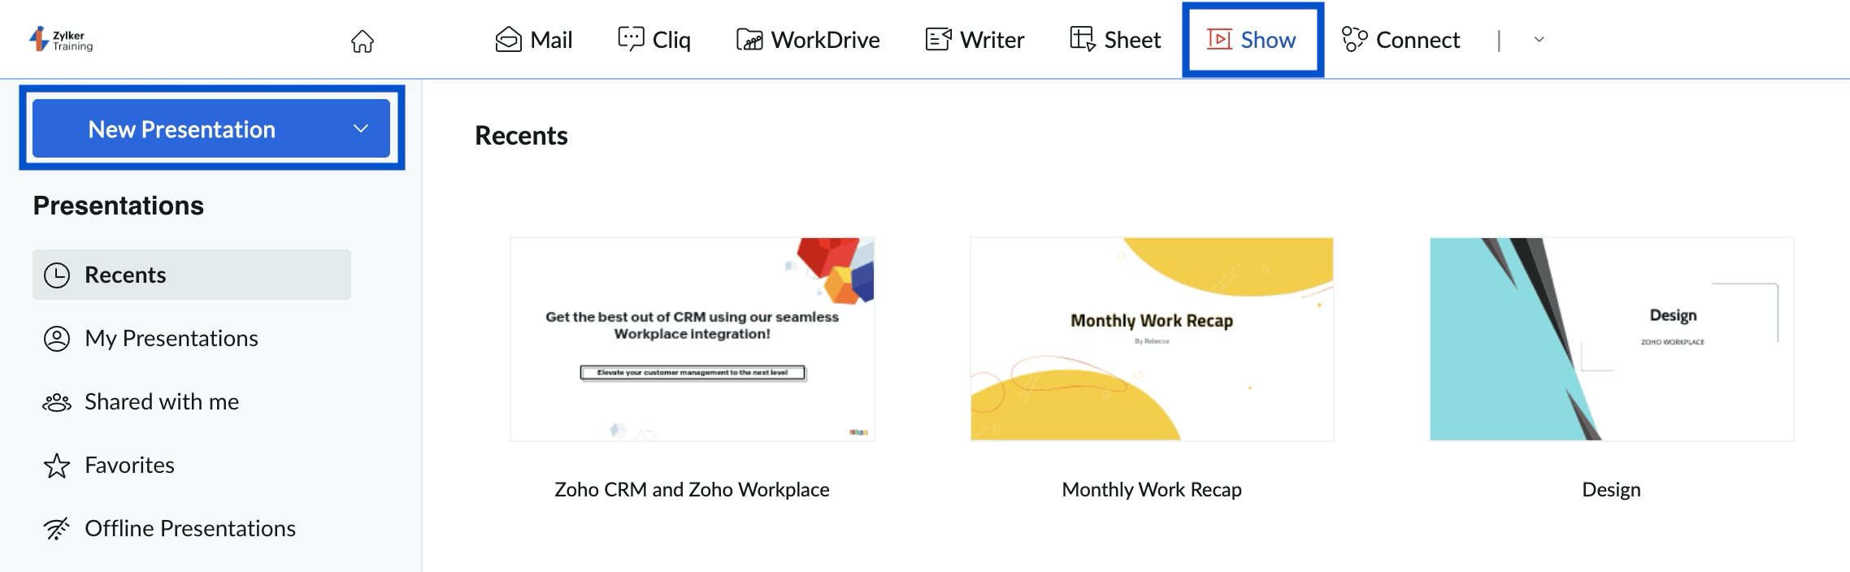Open the Sheet app icon
This screenshot has width=1850, height=572.
(x=1081, y=39)
